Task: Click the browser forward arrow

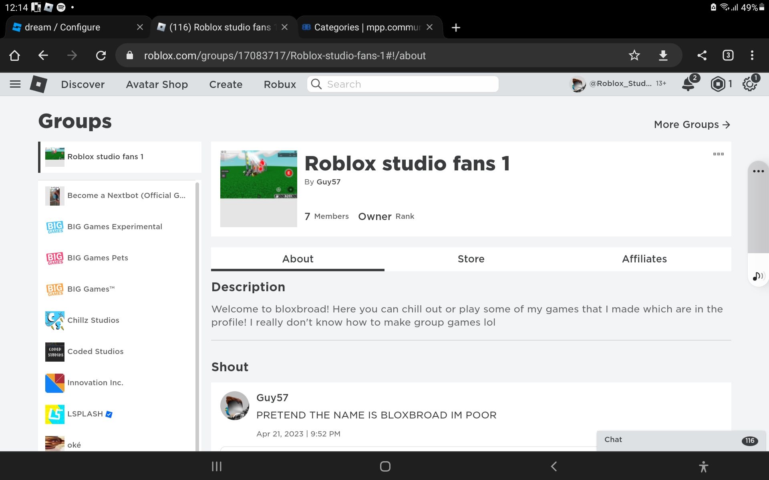Action: (x=72, y=55)
